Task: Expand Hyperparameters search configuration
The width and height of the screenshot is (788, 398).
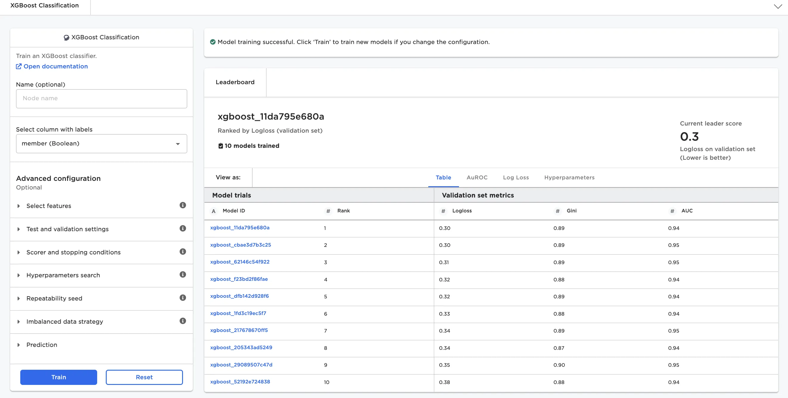Action: 63,275
